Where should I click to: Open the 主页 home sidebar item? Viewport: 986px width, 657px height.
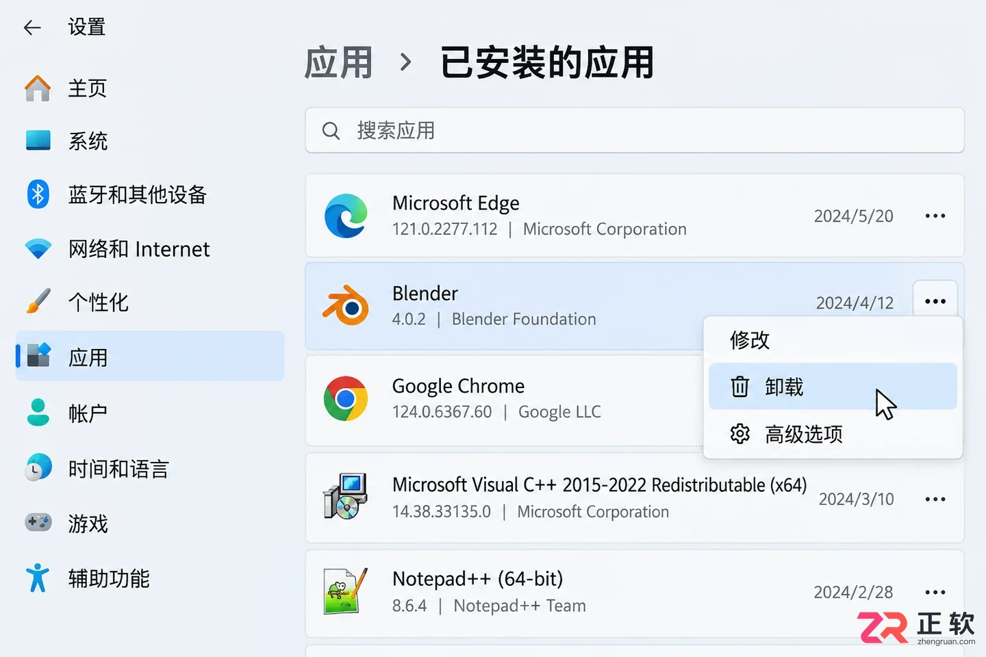pyautogui.click(x=149, y=88)
